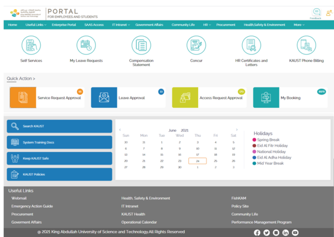Open the LinkedIn icon in footer
The height and width of the screenshot is (237, 334).
tap(286, 233)
